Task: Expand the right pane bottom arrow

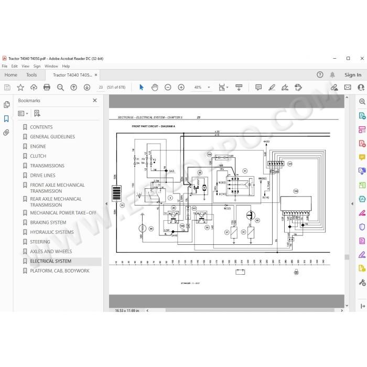Action: pyautogui.click(x=363, y=306)
